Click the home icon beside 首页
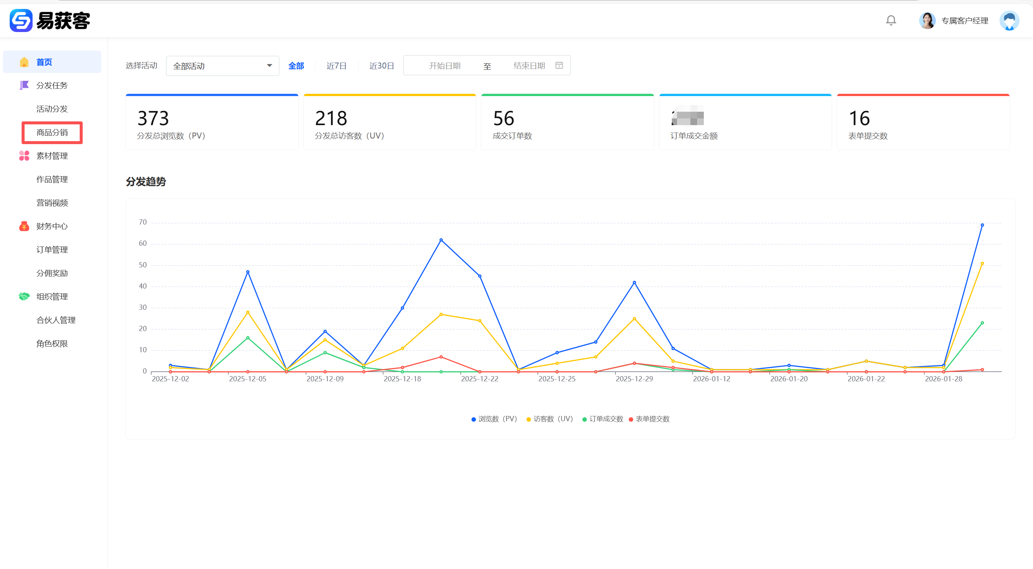The width and height of the screenshot is (1033, 569). click(x=24, y=62)
